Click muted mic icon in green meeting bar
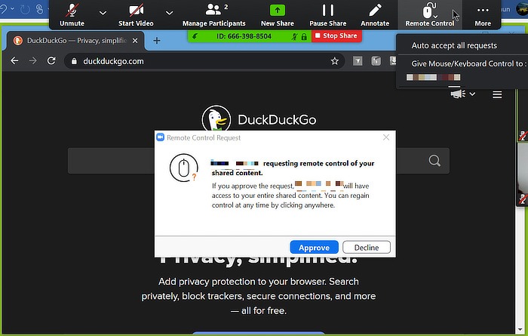The height and width of the screenshot is (336, 528). 295,36
